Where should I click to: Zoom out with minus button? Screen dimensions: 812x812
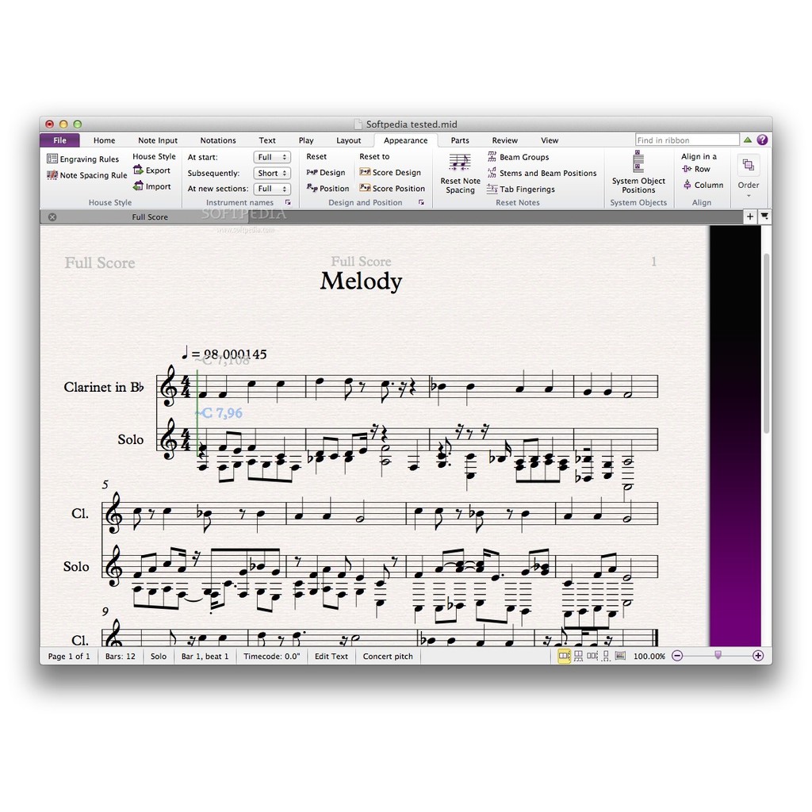pos(677,656)
